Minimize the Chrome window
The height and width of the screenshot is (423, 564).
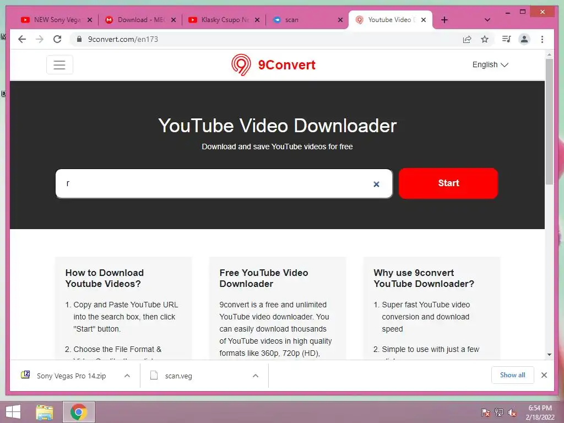click(507, 12)
